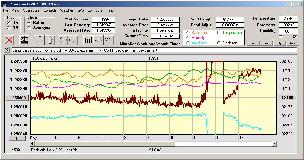The height and width of the screenshot is (160, 304).
Task: Turn Plot Off radio button
Action: coord(9,28)
